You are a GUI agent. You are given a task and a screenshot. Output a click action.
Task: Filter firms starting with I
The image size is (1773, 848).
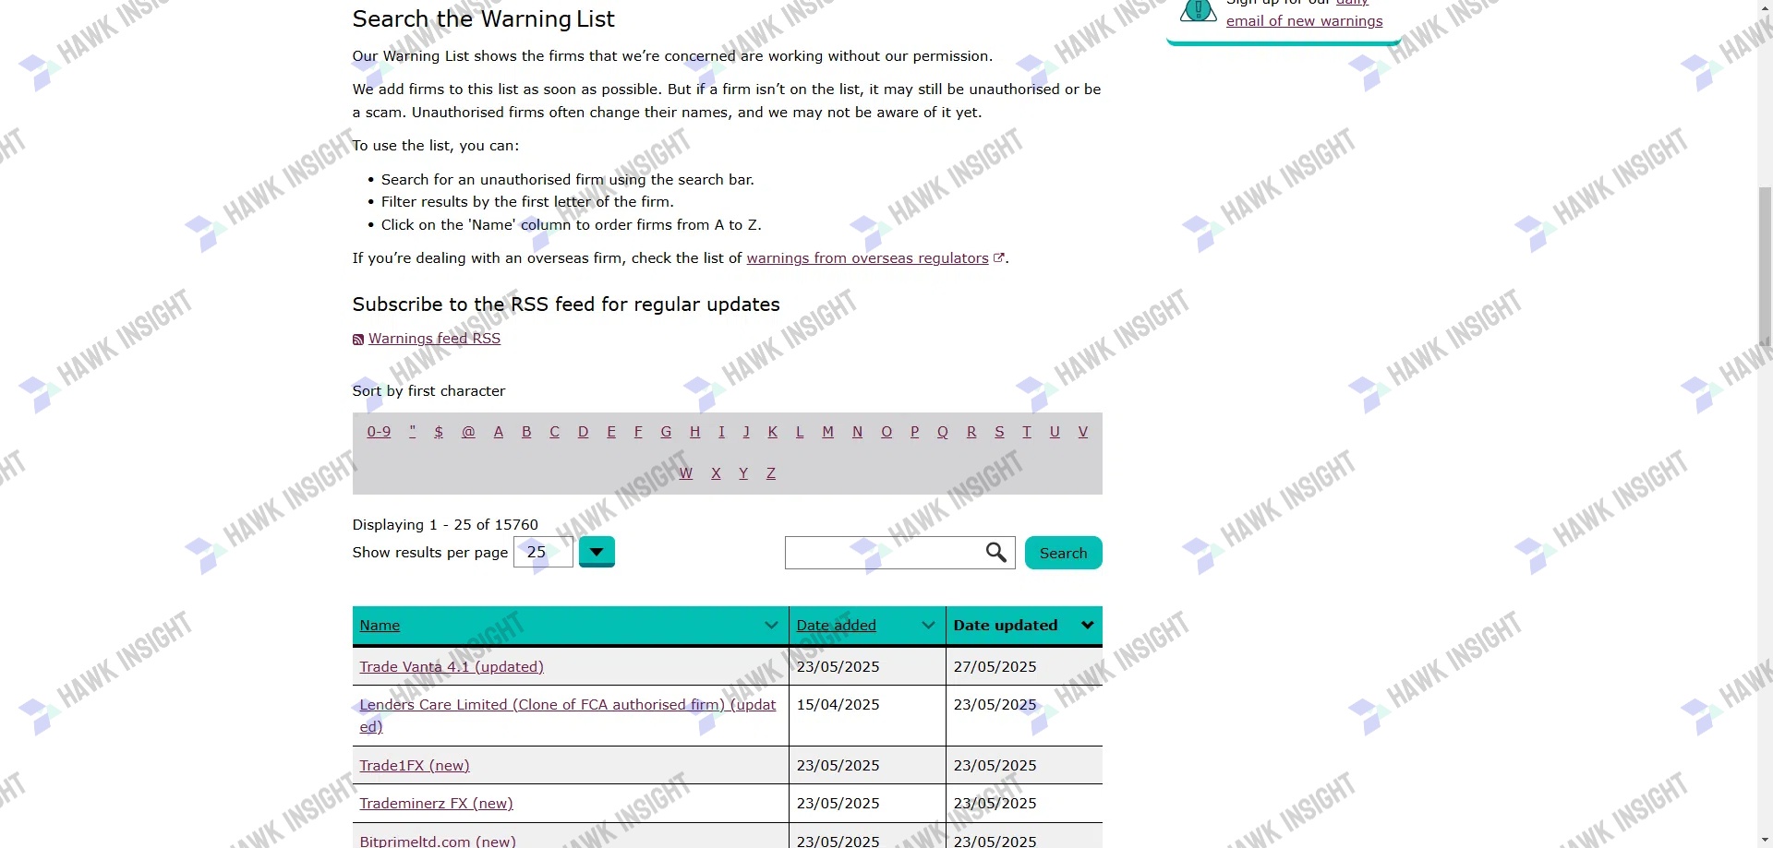click(721, 431)
